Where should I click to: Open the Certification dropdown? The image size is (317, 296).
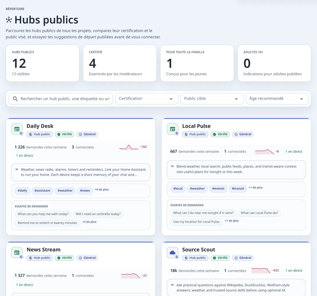click(x=146, y=99)
